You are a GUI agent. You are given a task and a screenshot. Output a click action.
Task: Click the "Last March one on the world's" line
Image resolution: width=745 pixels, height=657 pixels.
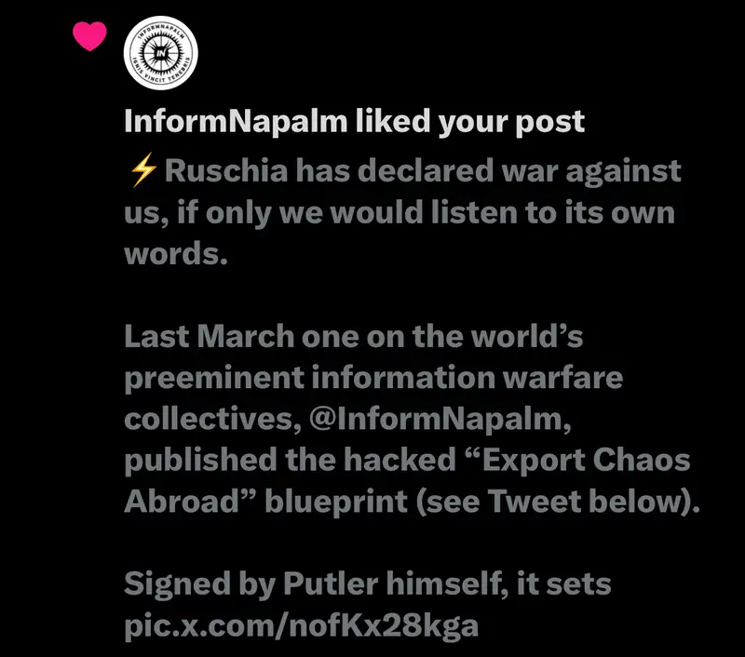(354, 337)
